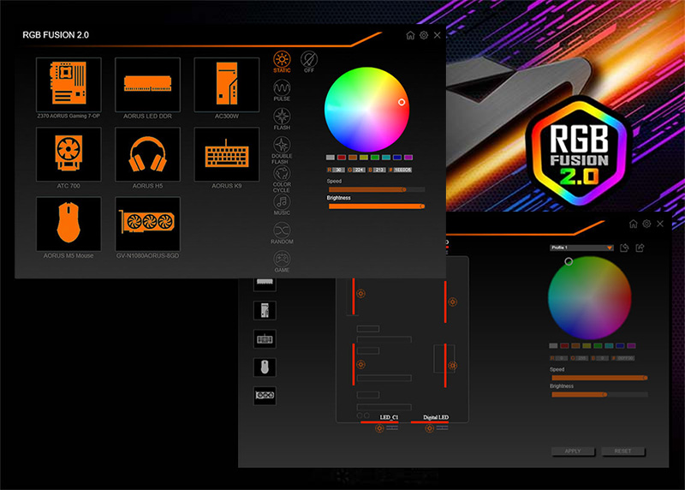Screen dimensions: 685x490
Task: Select the AORUS LED DDR memory tile
Action: (x=147, y=84)
